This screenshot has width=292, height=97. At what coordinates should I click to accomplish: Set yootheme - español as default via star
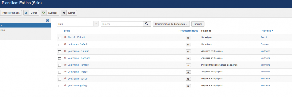[188, 58]
